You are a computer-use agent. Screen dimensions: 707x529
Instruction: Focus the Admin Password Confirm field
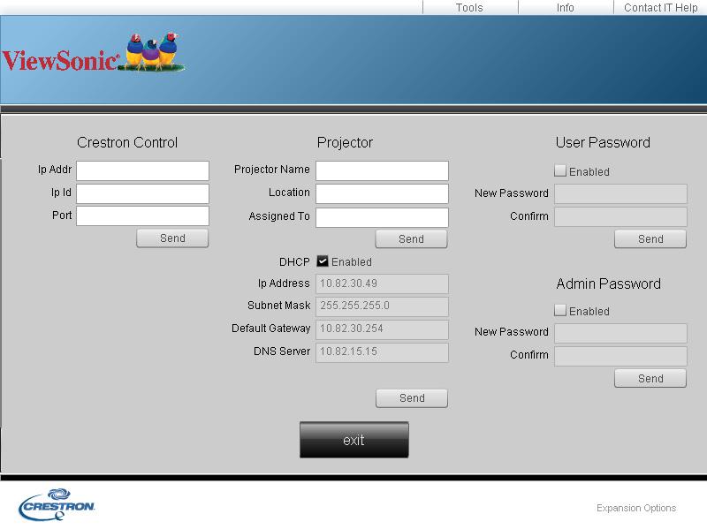tap(620, 356)
